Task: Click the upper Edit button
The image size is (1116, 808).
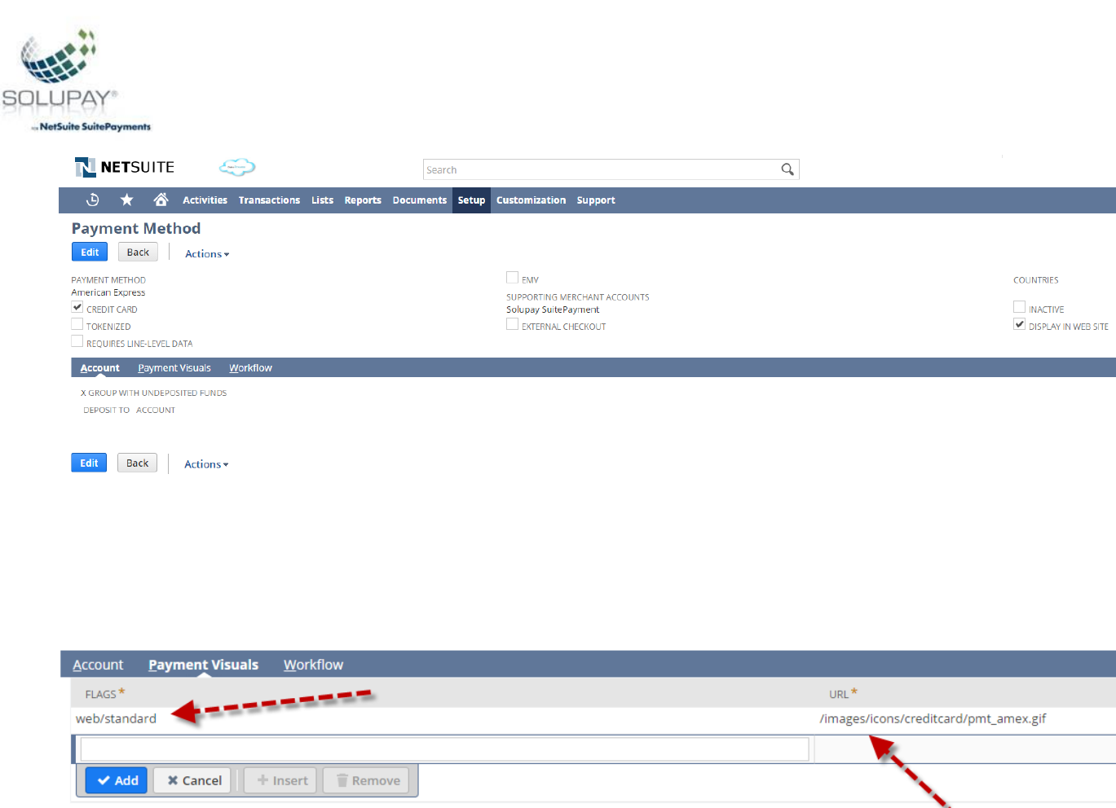Action: click(90, 253)
